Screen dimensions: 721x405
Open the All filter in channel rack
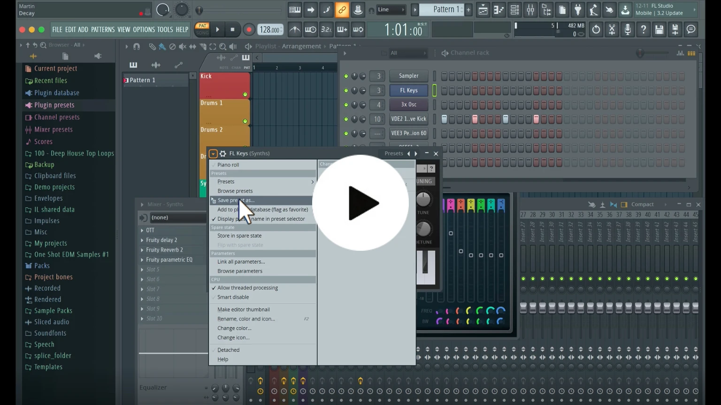coord(407,53)
